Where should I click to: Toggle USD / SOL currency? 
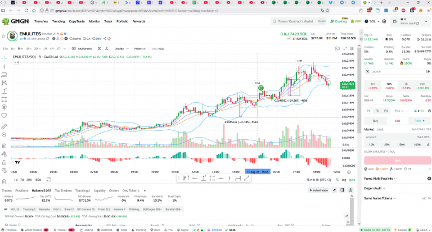pos(158,49)
